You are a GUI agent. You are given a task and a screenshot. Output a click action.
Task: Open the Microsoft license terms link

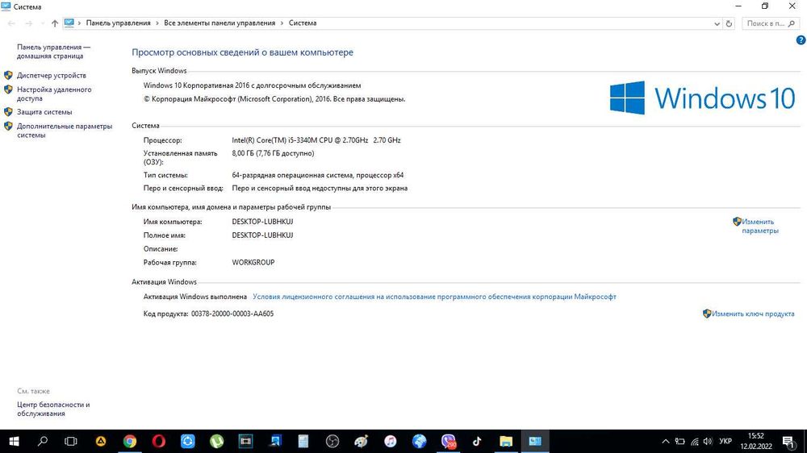(434, 297)
